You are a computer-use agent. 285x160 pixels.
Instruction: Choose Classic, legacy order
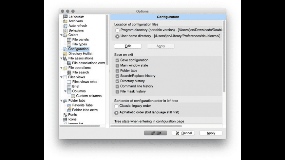pyautogui.click(x=116, y=106)
